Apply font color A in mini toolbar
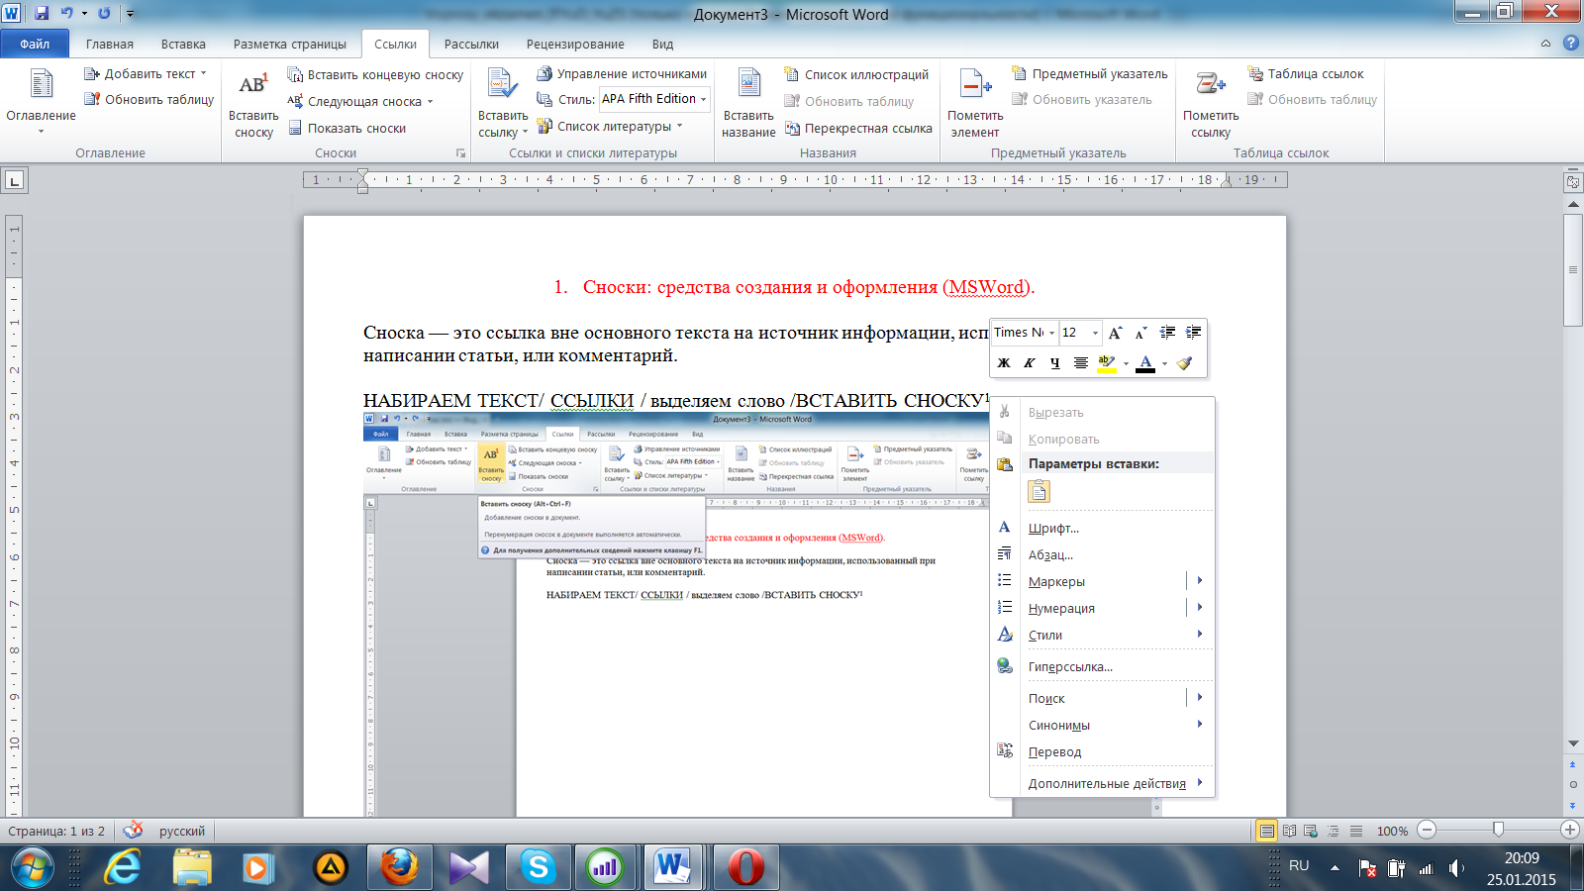 (x=1145, y=362)
